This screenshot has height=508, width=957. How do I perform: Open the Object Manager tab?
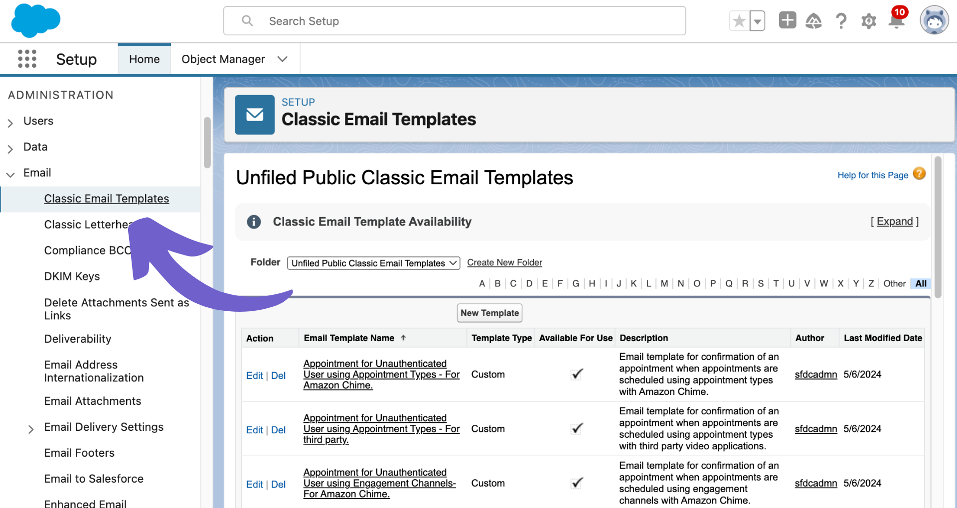point(223,59)
